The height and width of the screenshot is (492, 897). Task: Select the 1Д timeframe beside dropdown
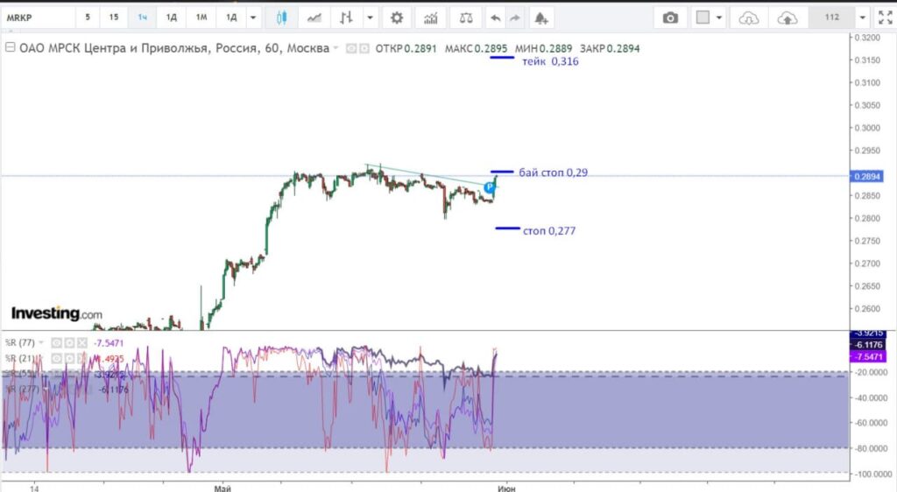point(231,18)
